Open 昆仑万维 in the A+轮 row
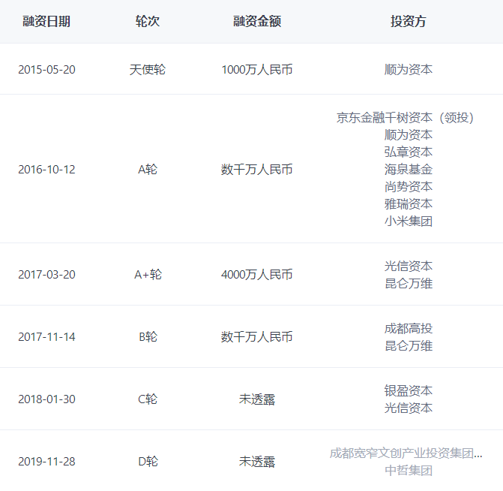 pyautogui.click(x=409, y=283)
